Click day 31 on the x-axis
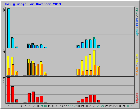 coord(131,106)
